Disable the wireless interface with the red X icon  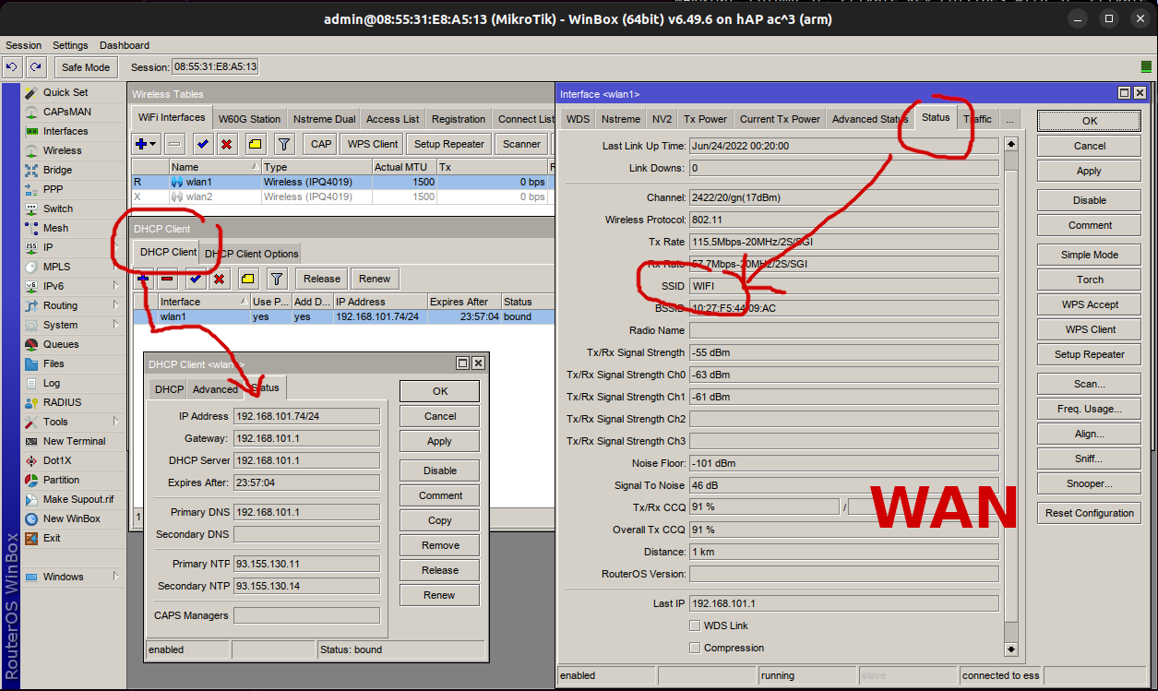(x=227, y=144)
